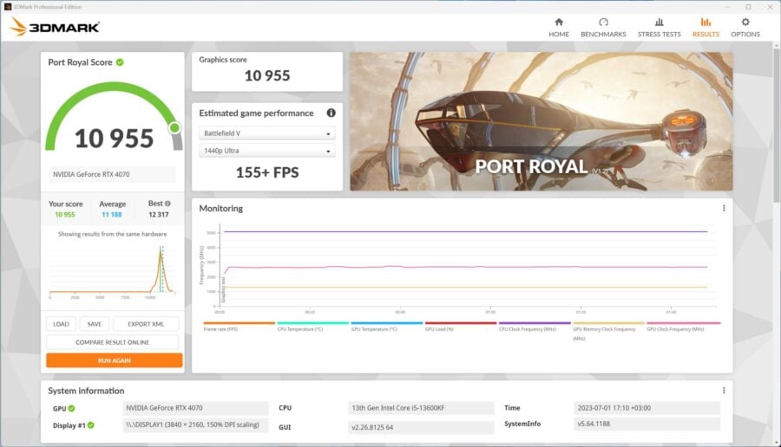Toggle GPU Memory Clock Frequency legend item
This screenshot has height=447, width=781.
pyautogui.click(x=608, y=331)
